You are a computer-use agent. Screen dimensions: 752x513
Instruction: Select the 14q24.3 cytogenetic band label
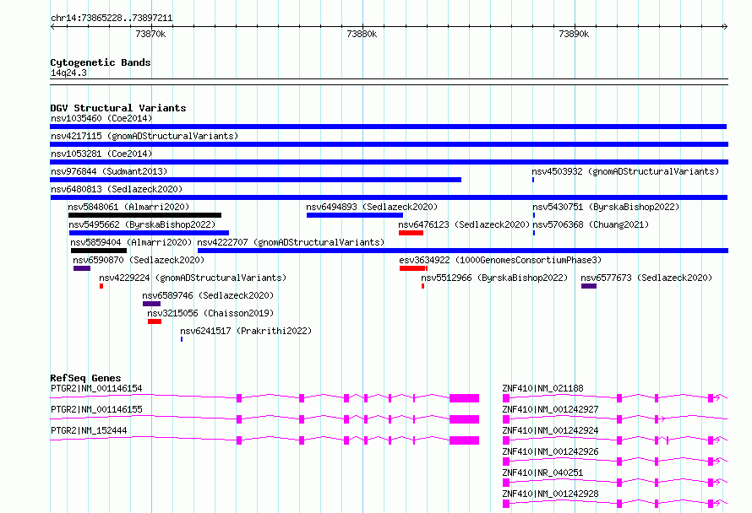pos(68,73)
